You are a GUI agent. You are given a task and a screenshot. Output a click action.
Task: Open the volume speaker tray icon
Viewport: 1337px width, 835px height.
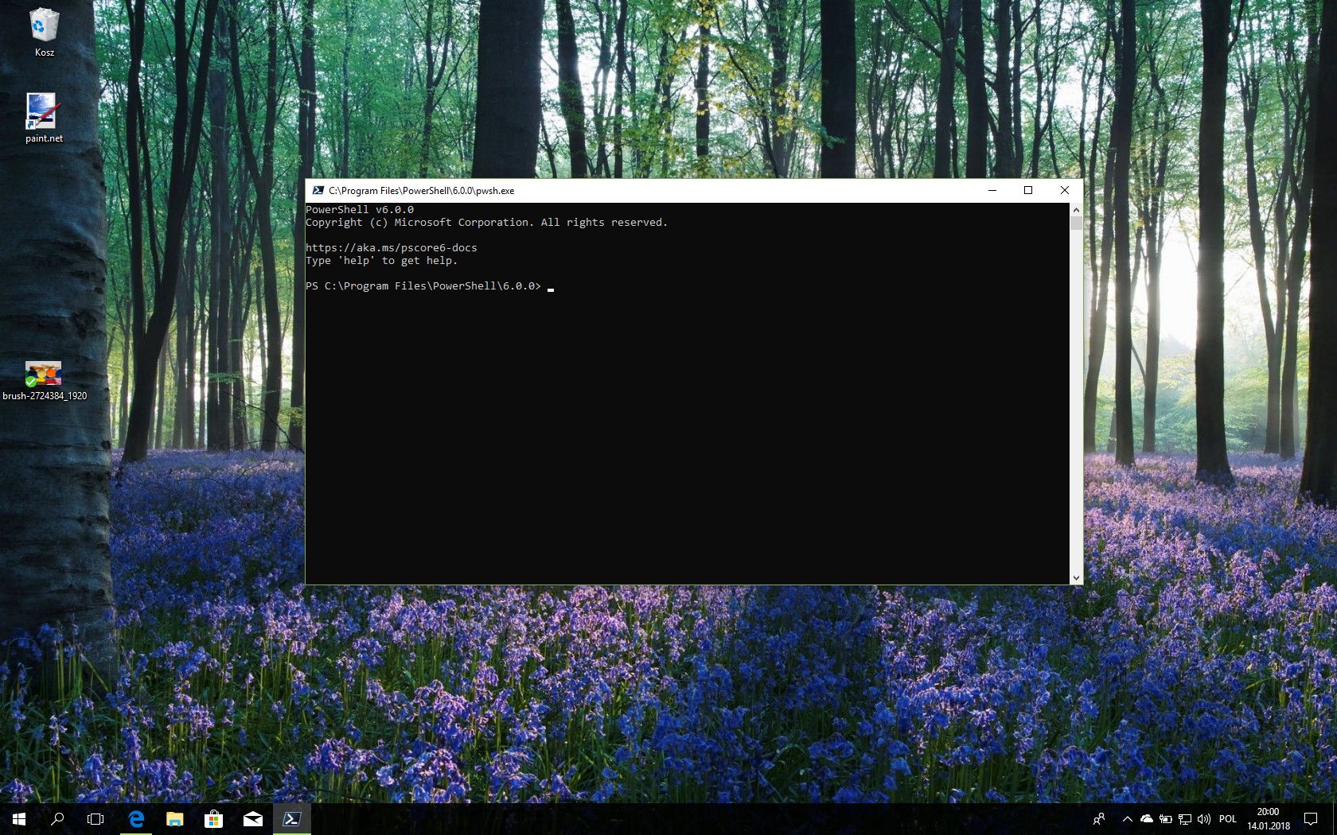click(1204, 819)
